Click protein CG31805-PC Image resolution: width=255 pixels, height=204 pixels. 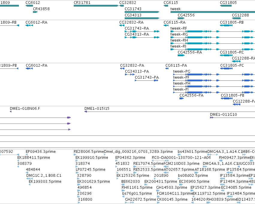tap(226, 68)
